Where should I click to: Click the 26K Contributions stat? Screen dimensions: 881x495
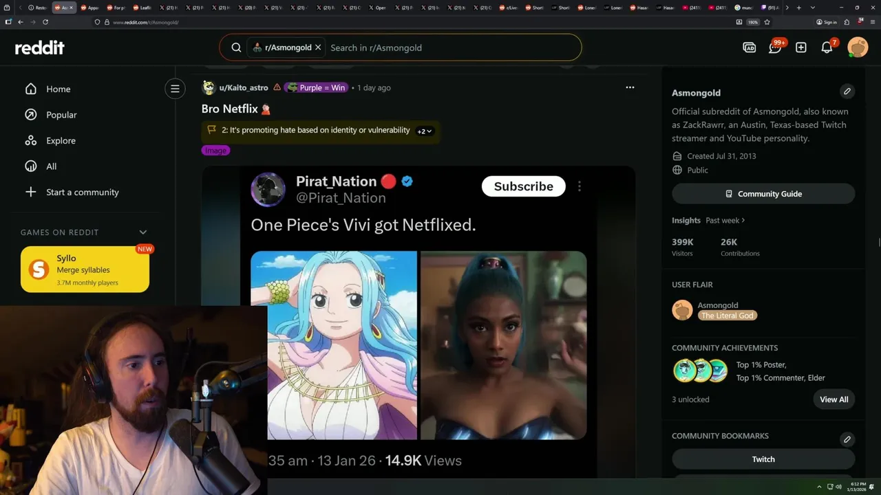[740, 247]
